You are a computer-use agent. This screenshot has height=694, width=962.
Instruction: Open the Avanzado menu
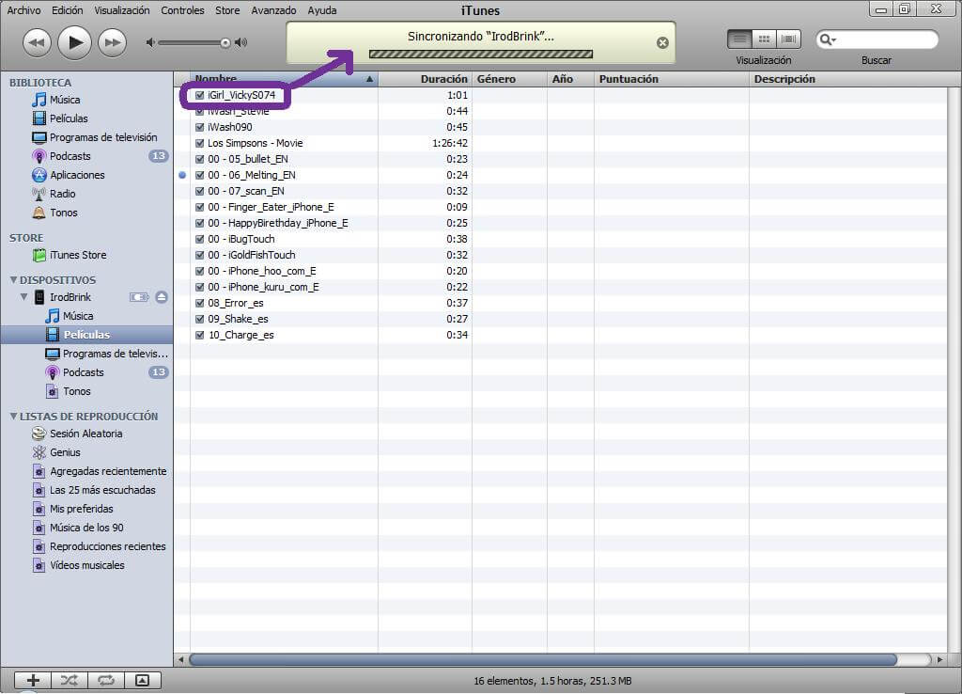(273, 10)
